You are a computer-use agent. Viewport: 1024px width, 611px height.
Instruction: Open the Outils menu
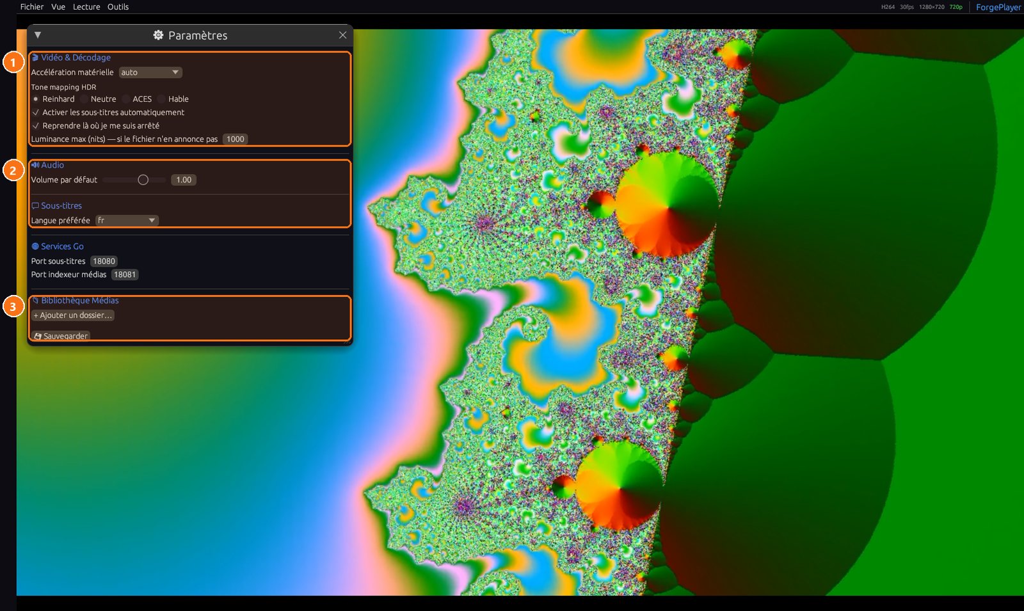pos(118,7)
